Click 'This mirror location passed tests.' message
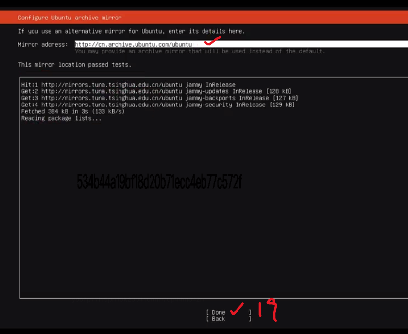This screenshot has width=408, height=334. coord(74,65)
